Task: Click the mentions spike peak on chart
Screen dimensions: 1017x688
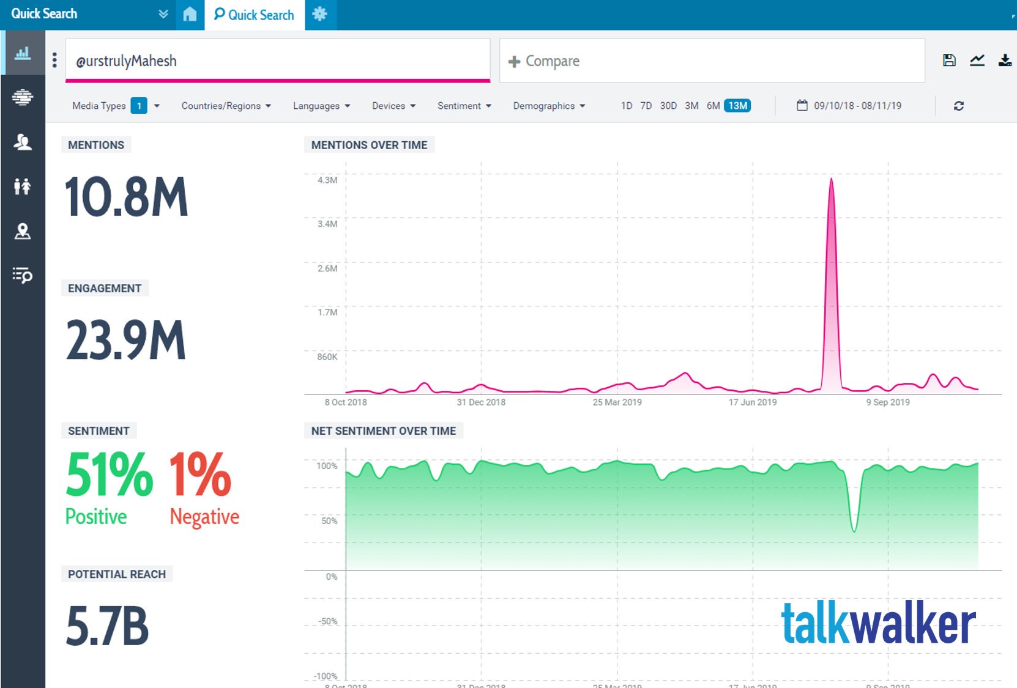Action: click(x=831, y=179)
